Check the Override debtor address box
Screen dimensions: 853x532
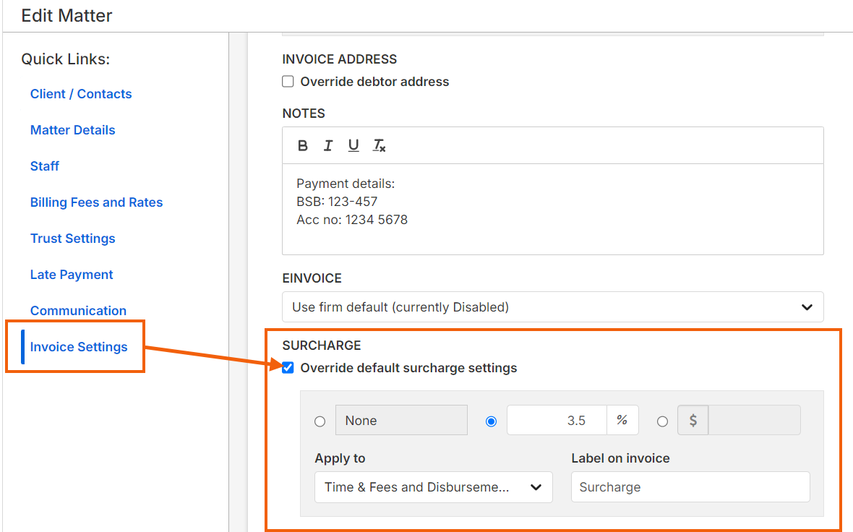click(x=288, y=82)
